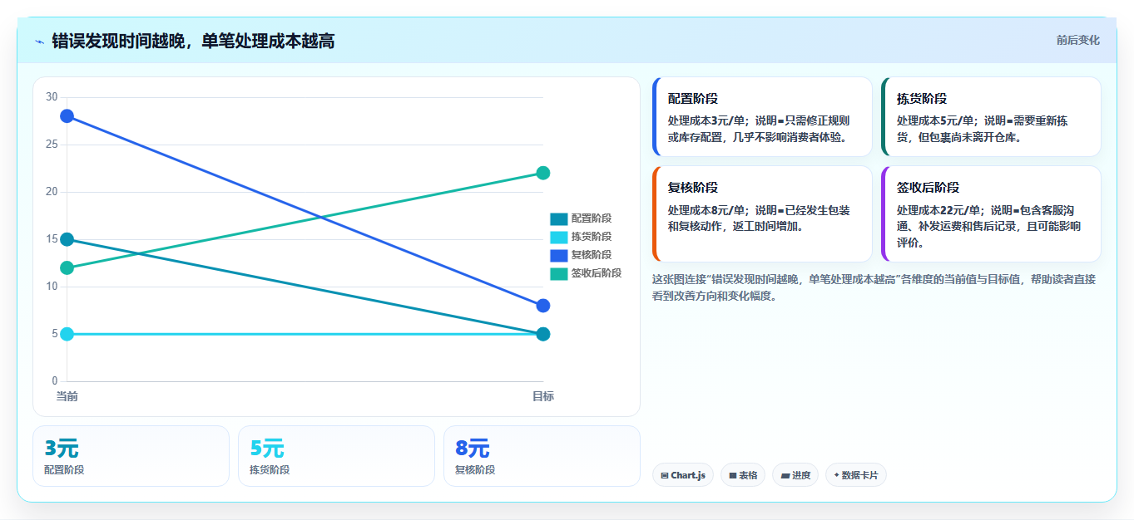Image resolution: width=1134 pixels, height=520 pixels.
Task: Click the Chart.js tag
Action: (683, 475)
